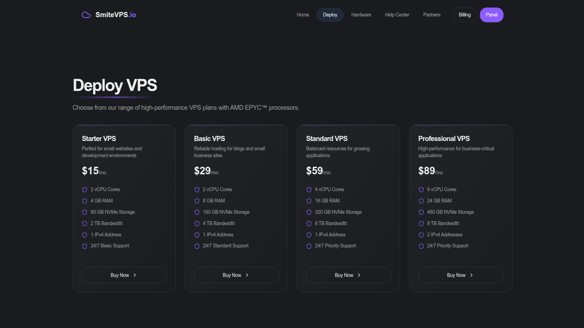Click shield icon beside 2 IPv4 Addresses

pos(421,235)
